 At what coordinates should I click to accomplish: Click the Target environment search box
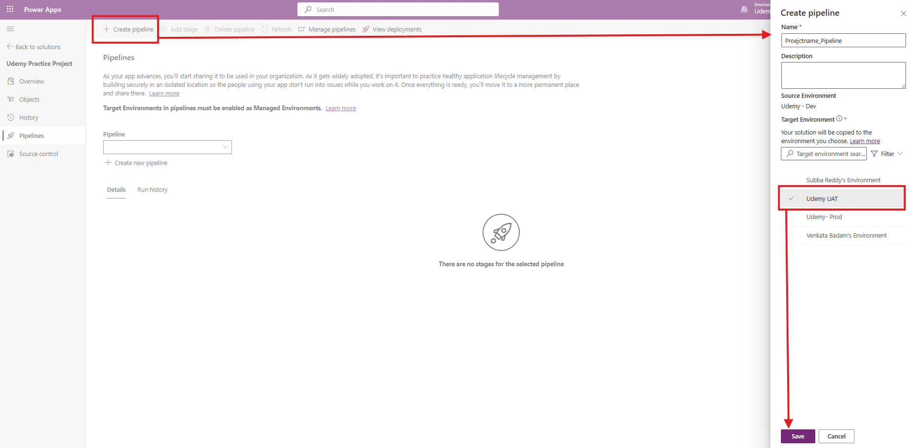pyautogui.click(x=824, y=154)
